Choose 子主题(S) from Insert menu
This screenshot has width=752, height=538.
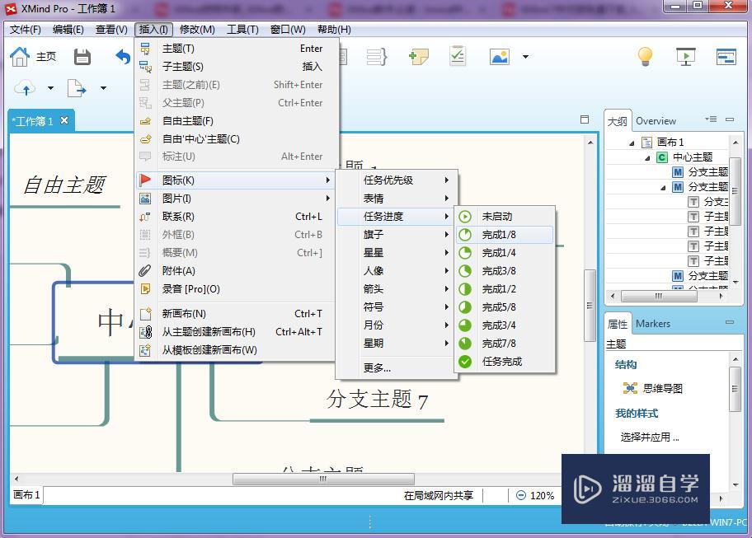coord(236,67)
